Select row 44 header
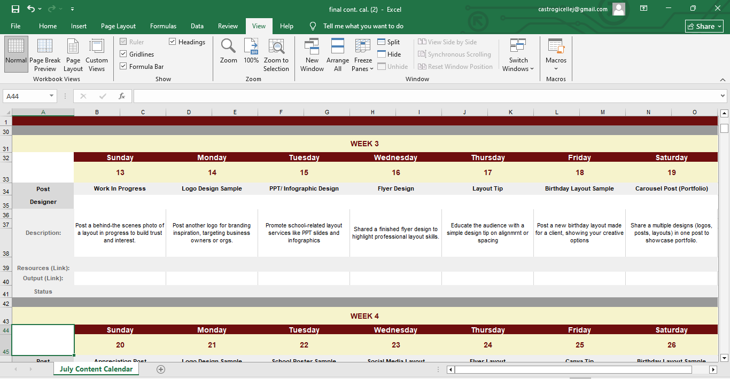 [x=6, y=330]
